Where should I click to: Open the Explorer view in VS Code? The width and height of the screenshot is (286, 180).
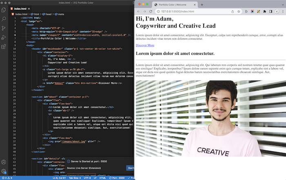[x=3, y=10]
